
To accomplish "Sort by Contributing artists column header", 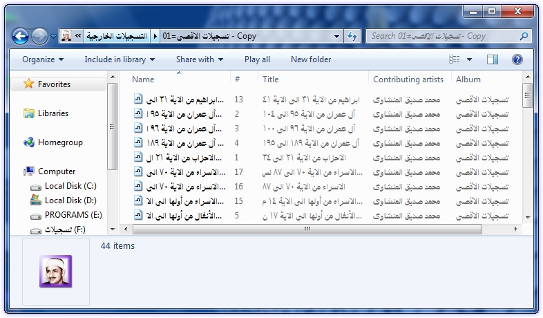I will pyautogui.click(x=408, y=79).
